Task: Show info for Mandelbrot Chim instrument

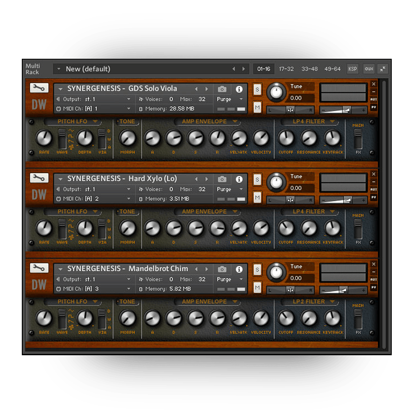Action: [239, 269]
